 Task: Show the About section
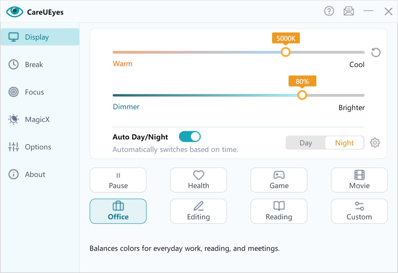point(40,174)
